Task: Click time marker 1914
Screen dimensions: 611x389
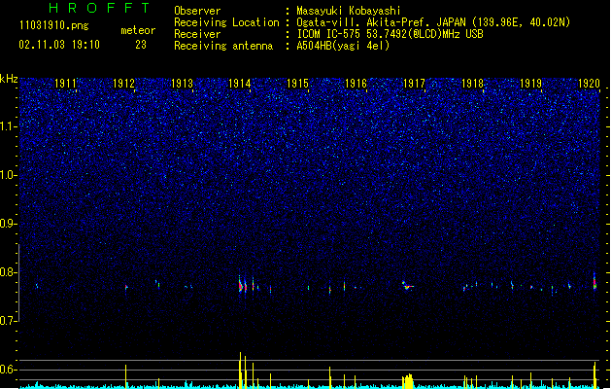Action: pyautogui.click(x=240, y=84)
